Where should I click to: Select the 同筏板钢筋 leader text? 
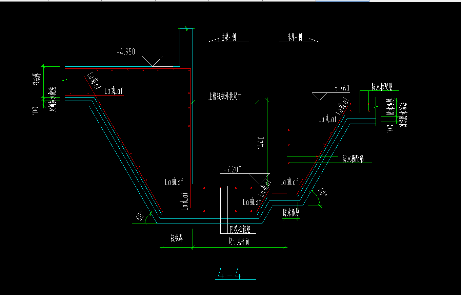240,230
